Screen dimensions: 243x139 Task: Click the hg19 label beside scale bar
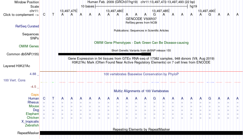(x=193, y=6)
